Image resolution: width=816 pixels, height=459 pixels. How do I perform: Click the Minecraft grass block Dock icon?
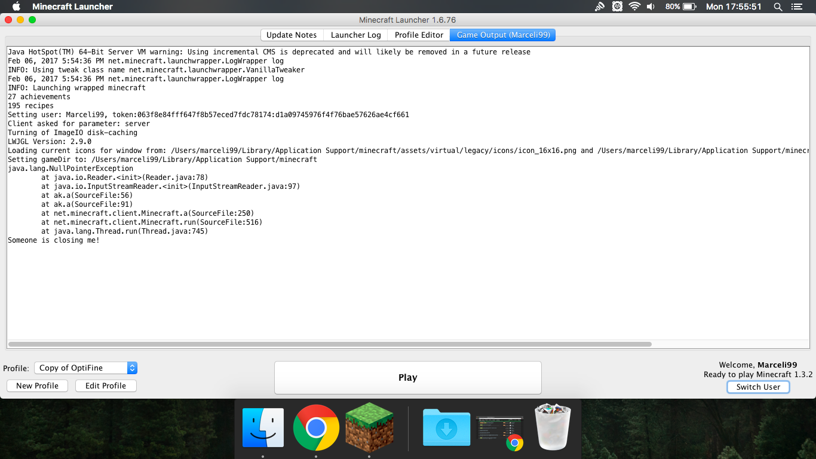pyautogui.click(x=369, y=427)
